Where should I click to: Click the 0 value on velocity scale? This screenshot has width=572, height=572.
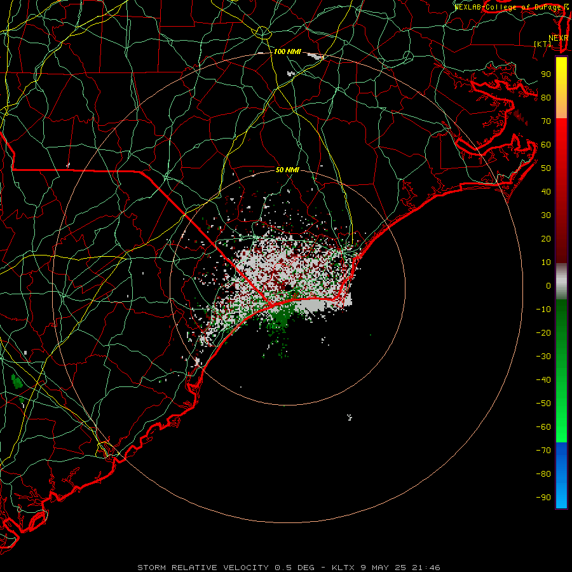[548, 286]
